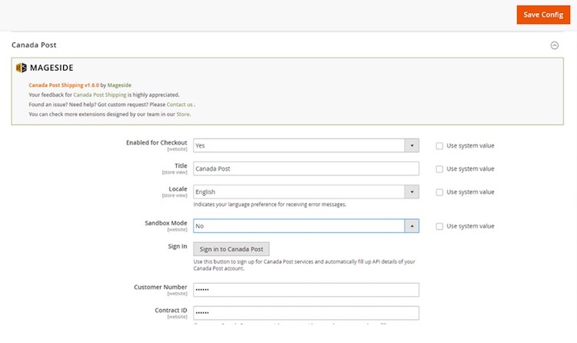Focus the Customer Number field

point(305,290)
